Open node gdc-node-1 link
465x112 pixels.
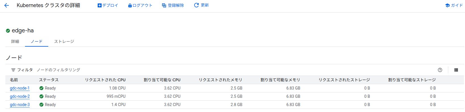tap(20, 88)
